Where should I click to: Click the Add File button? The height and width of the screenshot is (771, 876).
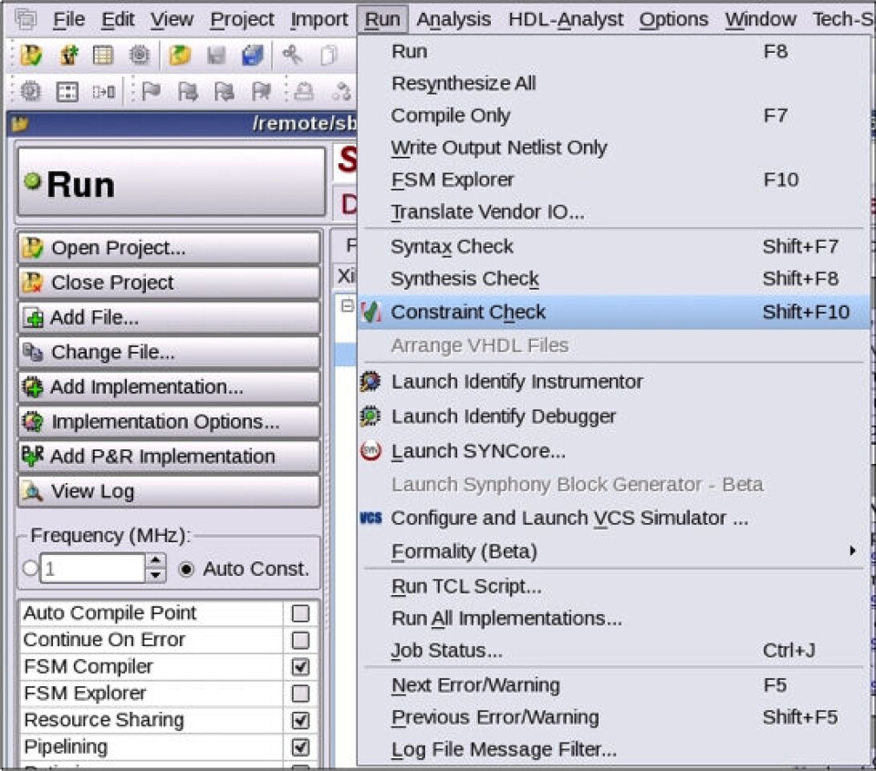click(170, 317)
